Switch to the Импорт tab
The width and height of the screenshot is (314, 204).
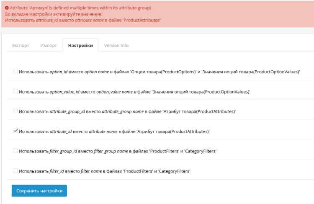click(49, 46)
